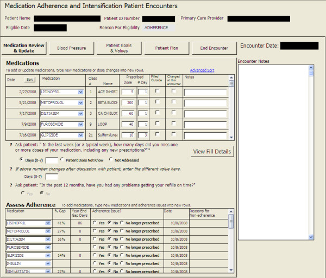Image resolution: width=326 pixels, height=278 pixels.
Task: Click the Encounter Notes scroll down arrow
Action: [x=311, y=237]
